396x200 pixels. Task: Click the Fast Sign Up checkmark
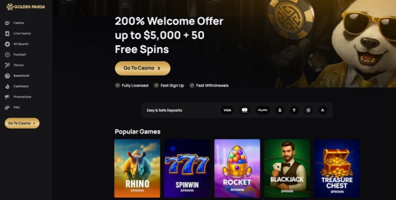coord(156,85)
